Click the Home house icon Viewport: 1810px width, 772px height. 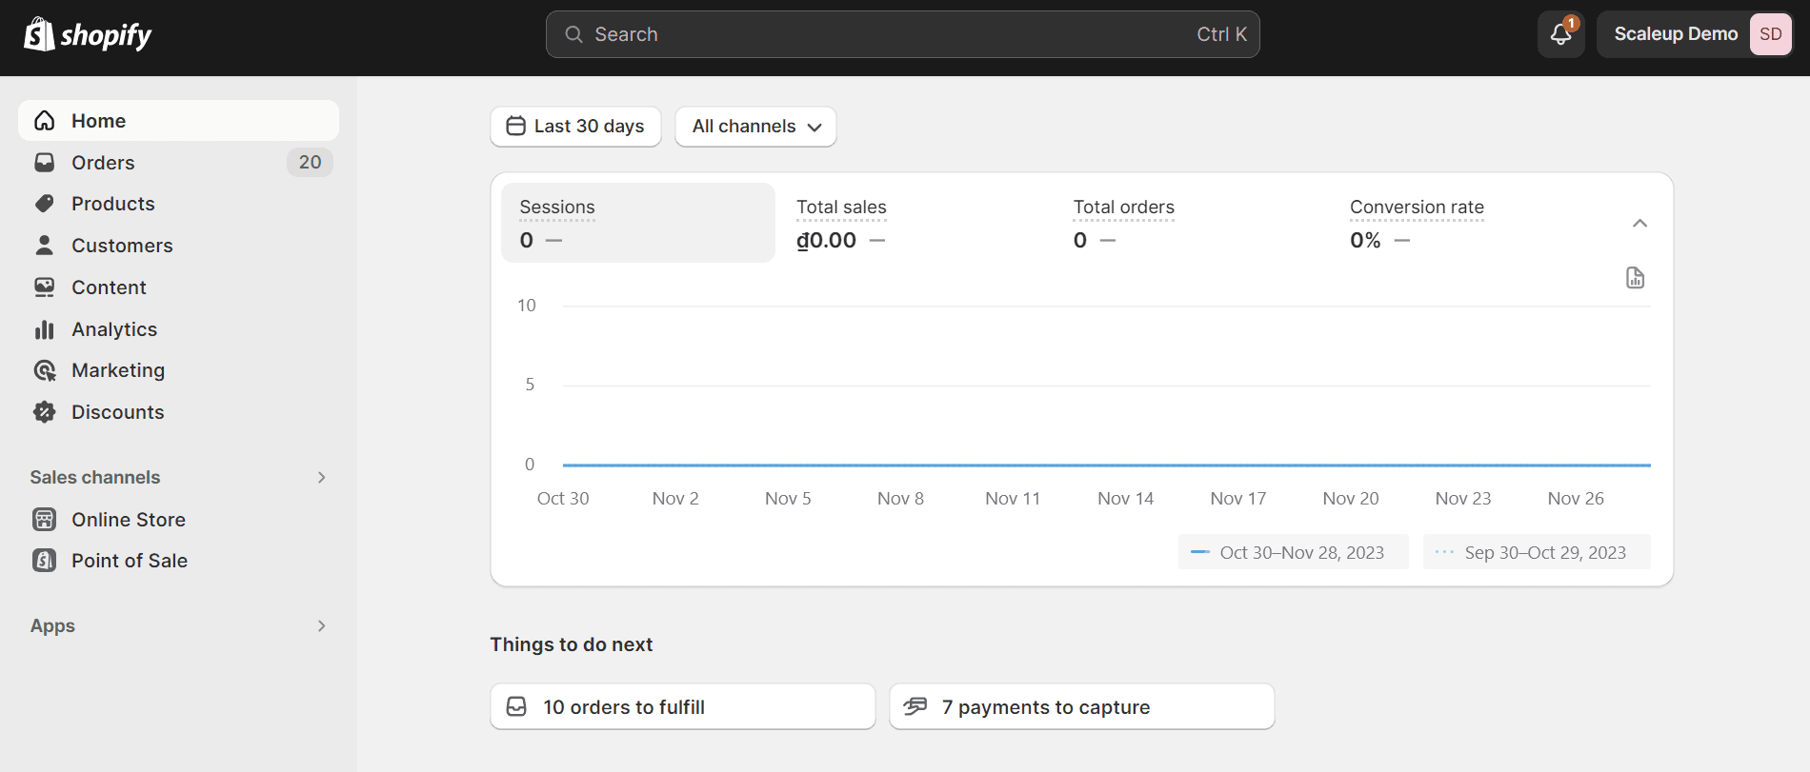[x=45, y=121]
